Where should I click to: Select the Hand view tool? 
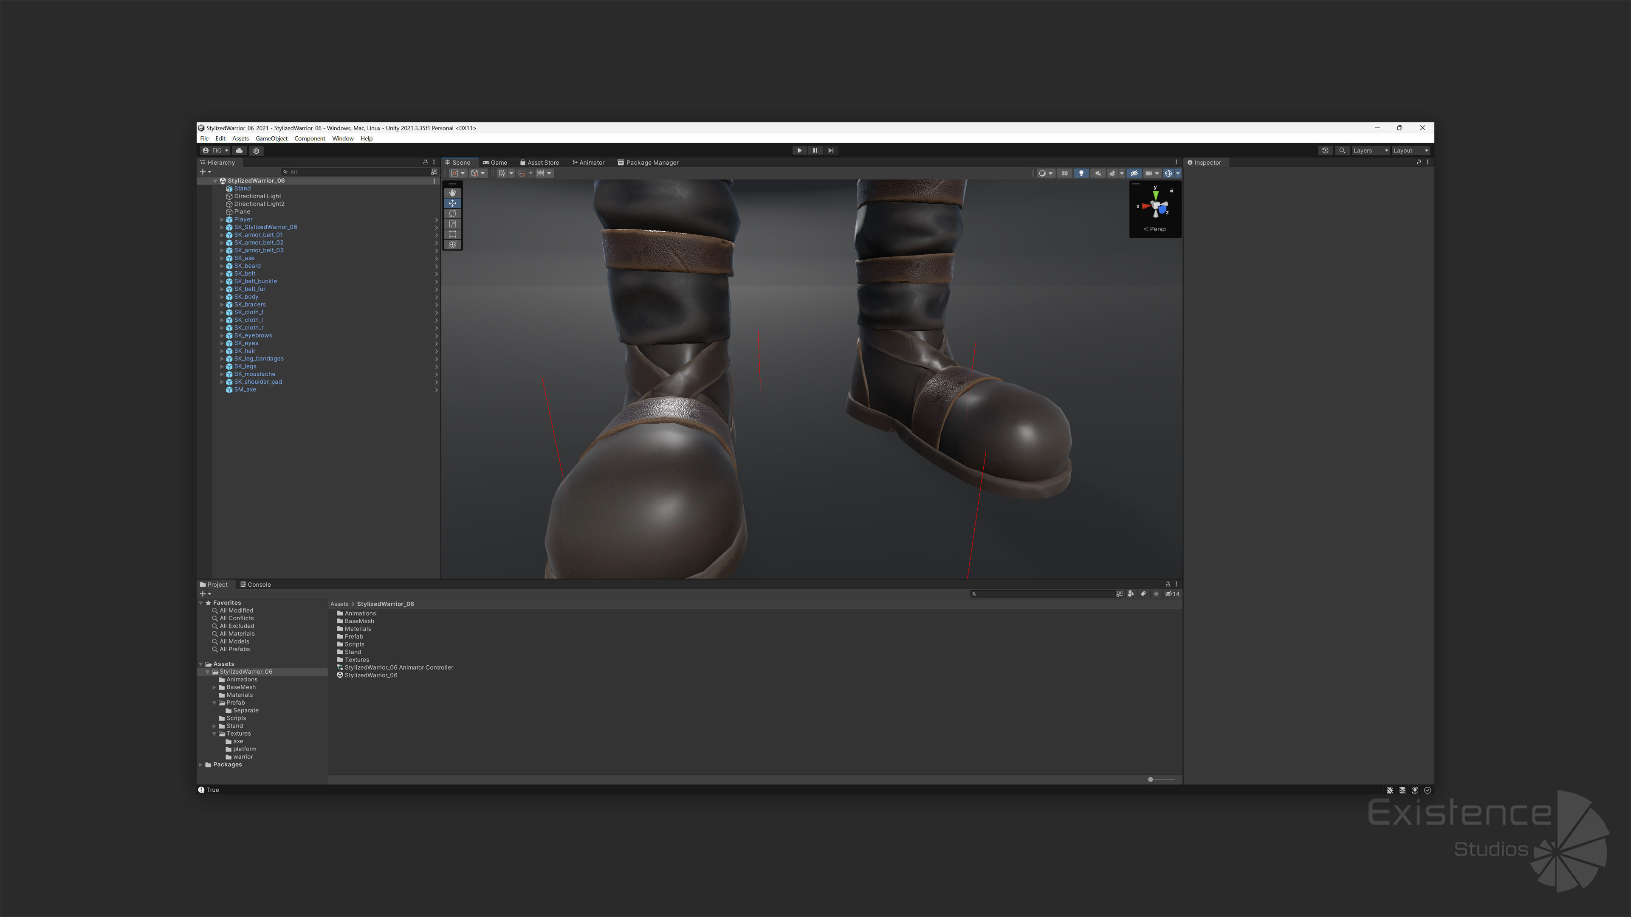(452, 193)
